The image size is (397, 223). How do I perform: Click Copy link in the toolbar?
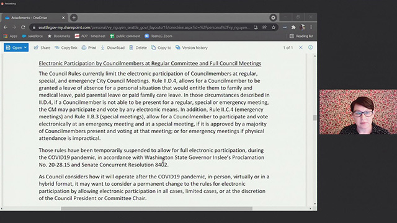coord(66,48)
